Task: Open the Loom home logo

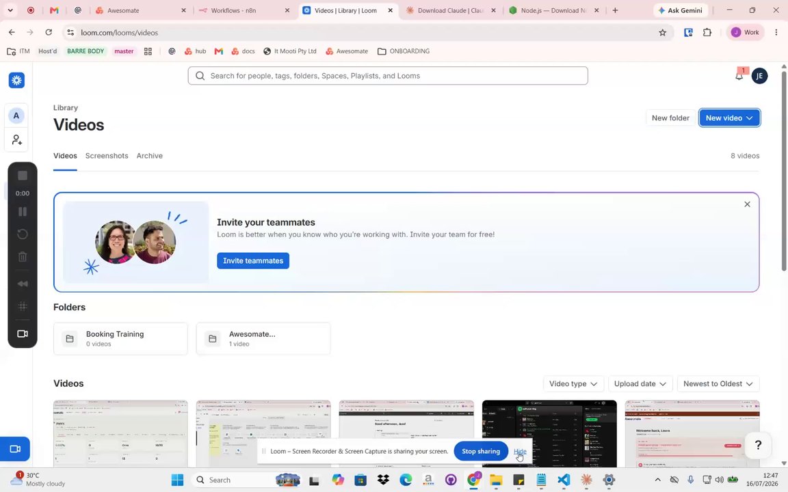Action: pos(16,81)
